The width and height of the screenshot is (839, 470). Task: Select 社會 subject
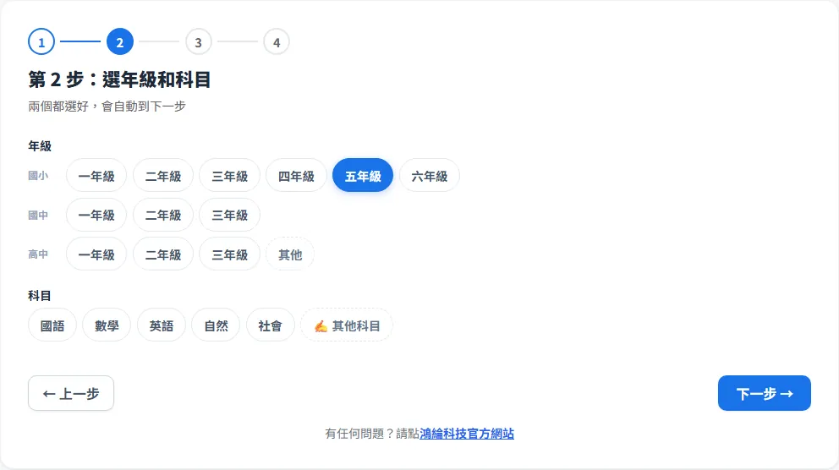tap(270, 325)
